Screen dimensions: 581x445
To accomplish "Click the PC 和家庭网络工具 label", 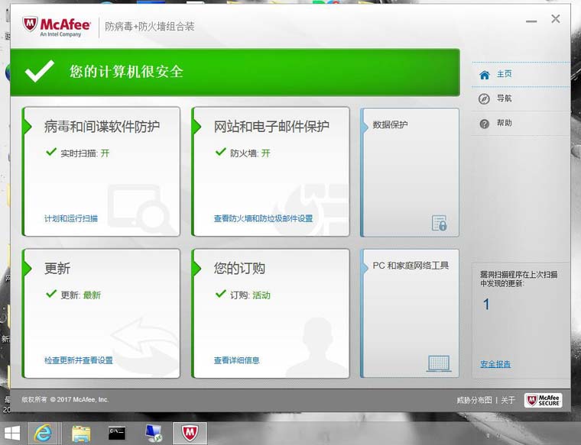I will tap(411, 266).
